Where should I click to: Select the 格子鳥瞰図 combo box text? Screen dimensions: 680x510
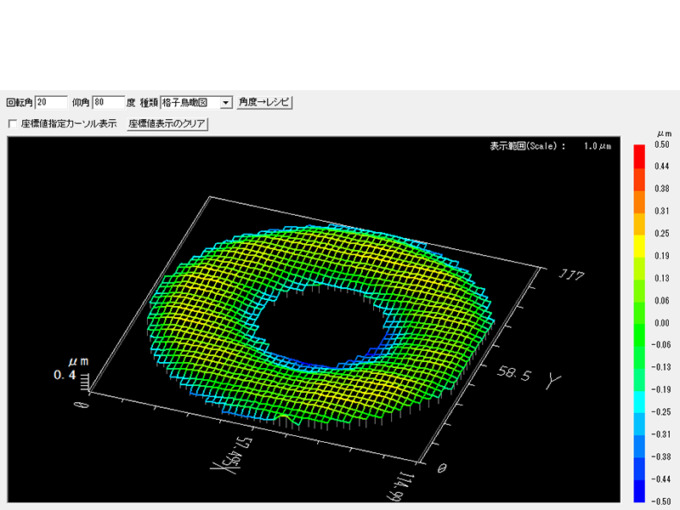coord(190,102)
